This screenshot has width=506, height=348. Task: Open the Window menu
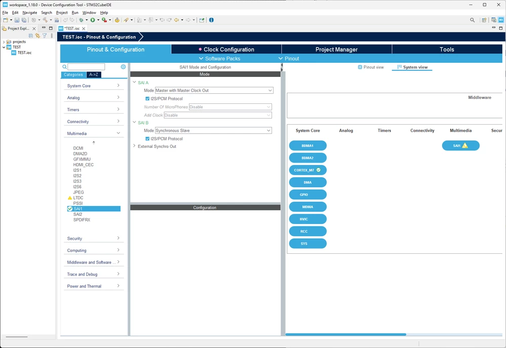[x=89, y=13]
